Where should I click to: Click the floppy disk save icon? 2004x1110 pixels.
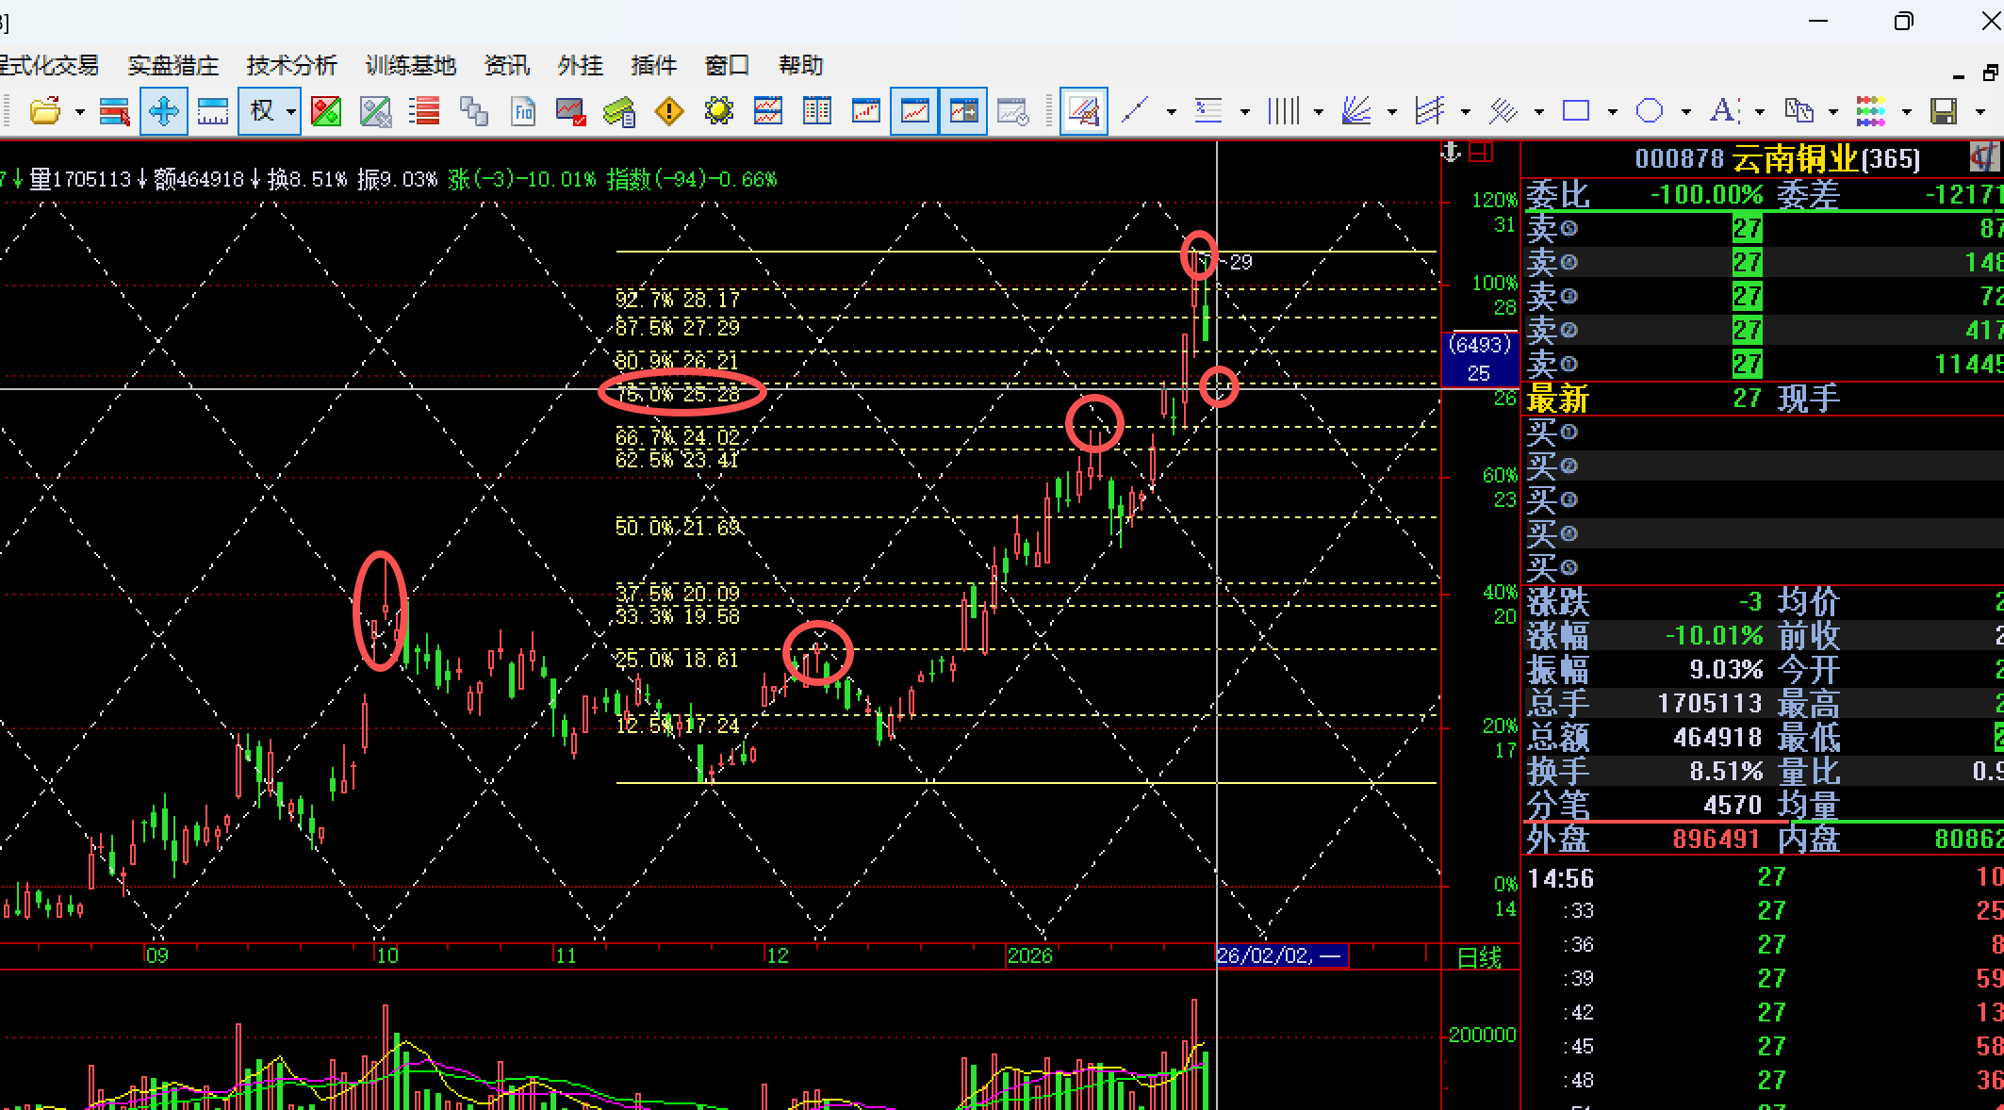(1944, 111)
